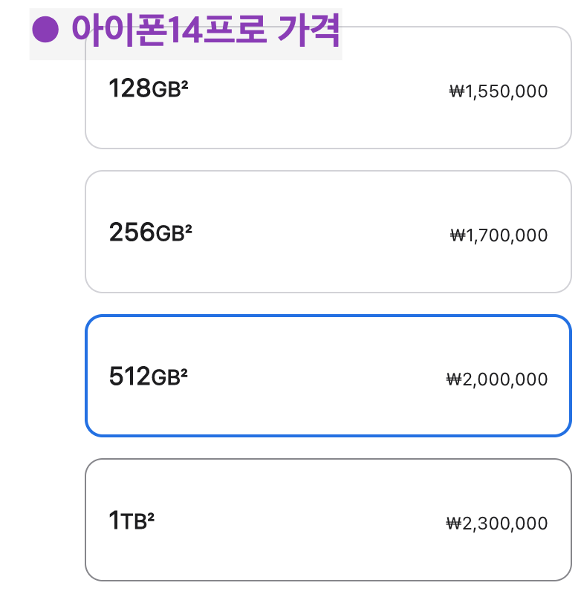Click the ₩2,300,000 price
581x600 pixels.
[497, 524]
